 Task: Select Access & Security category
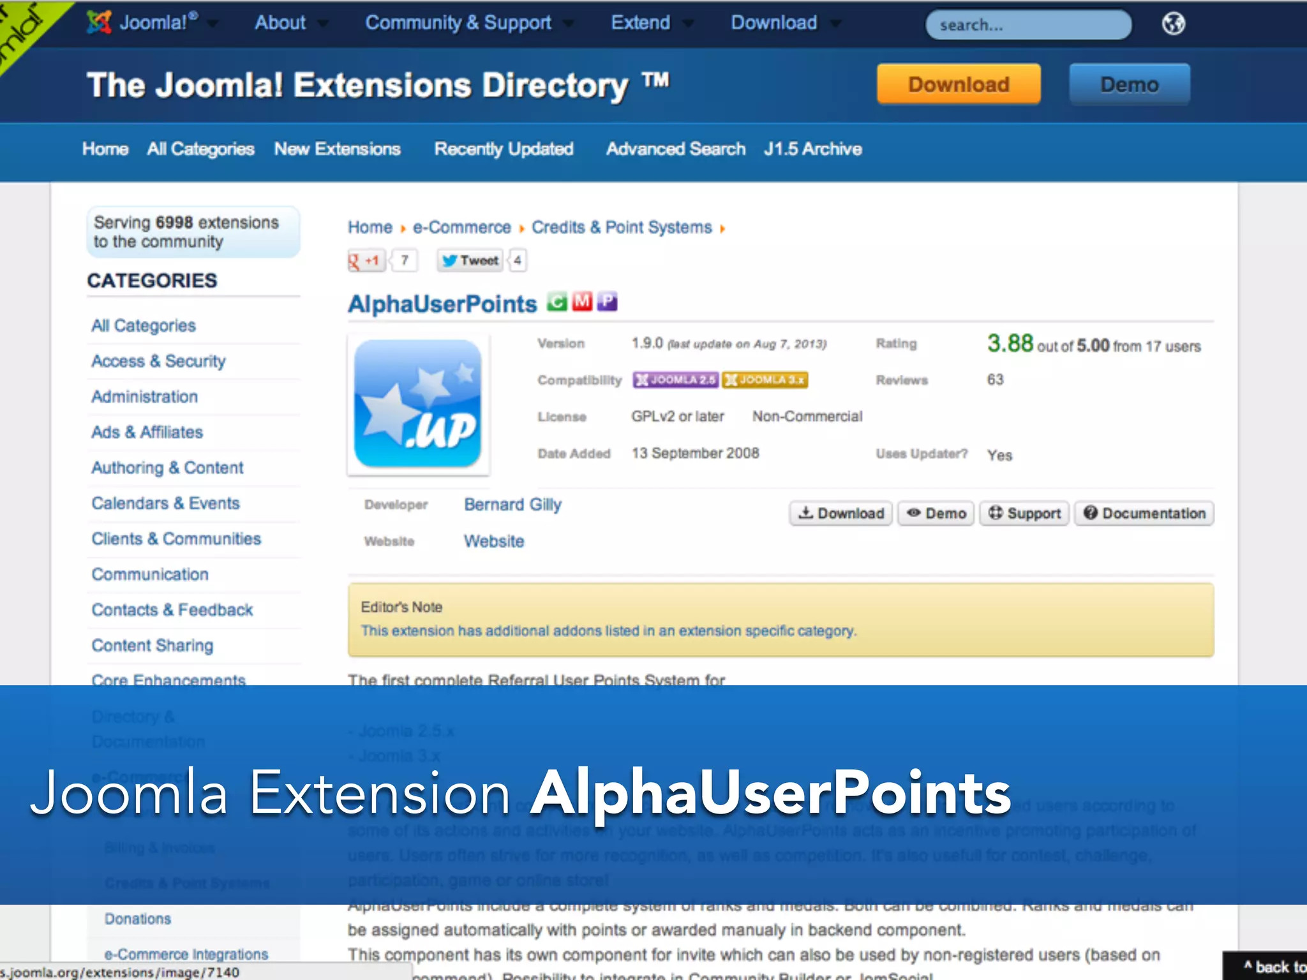(158, 361)
